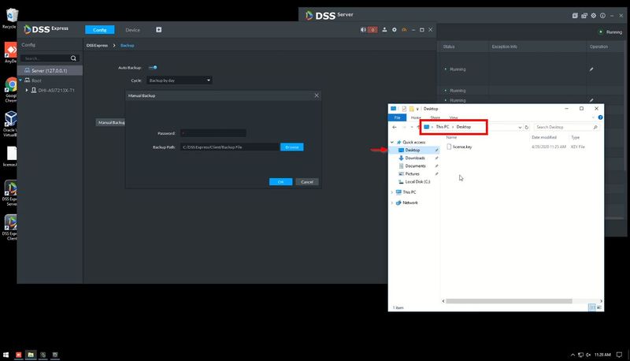Image resolution: width=630 pixels, height=361 pixels.
Task: Switch to the Device tab
Action: [x=132, y=30]
